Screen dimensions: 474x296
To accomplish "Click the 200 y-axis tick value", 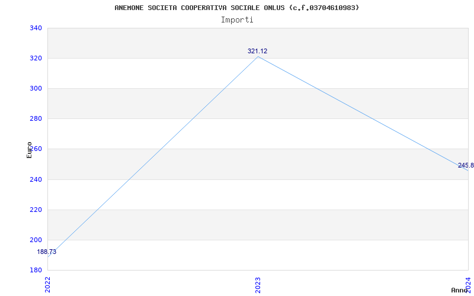I will pyautogui.click(x=36, y=240).
